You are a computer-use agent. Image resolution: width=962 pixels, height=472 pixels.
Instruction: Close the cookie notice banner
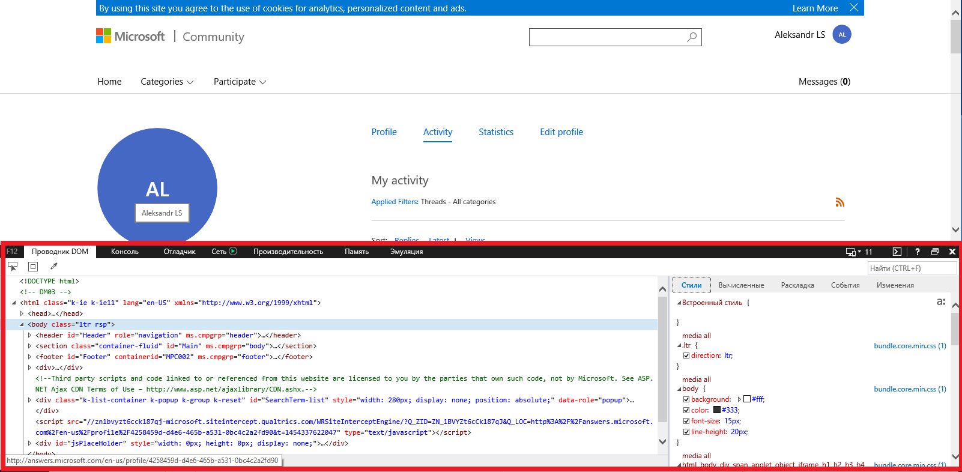click(854, 8)
